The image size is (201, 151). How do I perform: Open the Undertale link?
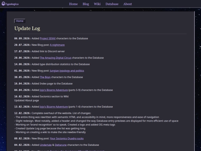pyautogui.click(x=46, y=145)
